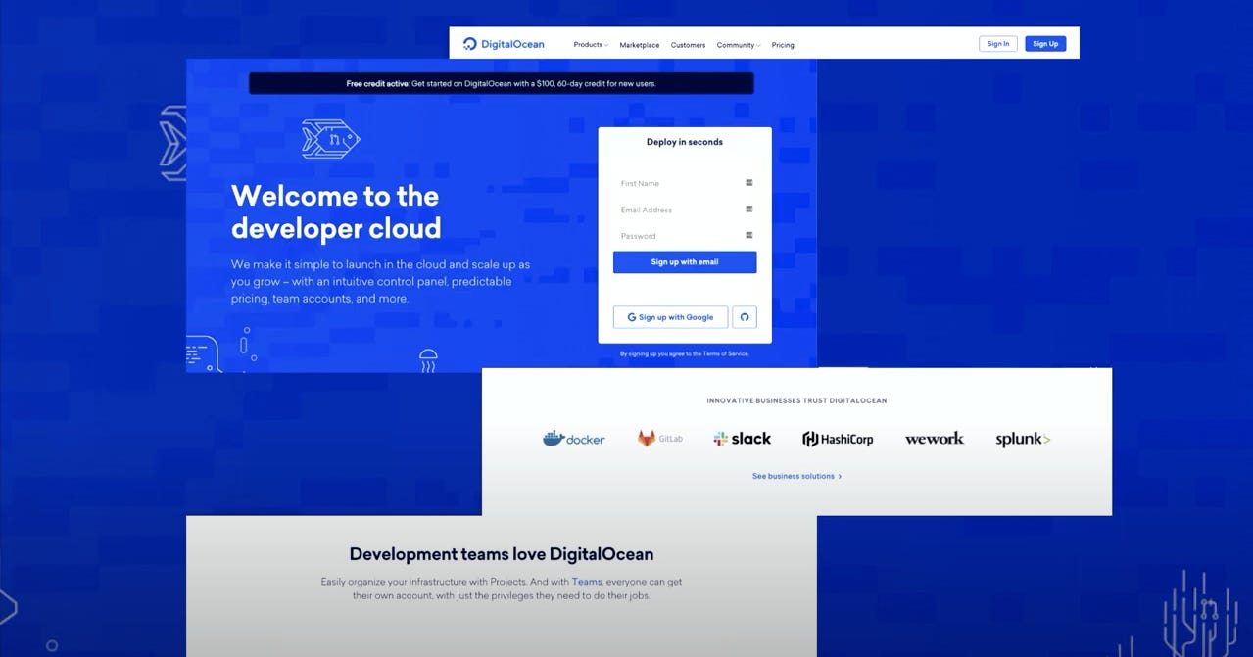
Task: Click the free credit active banner
Action: (x=502, y=83)
